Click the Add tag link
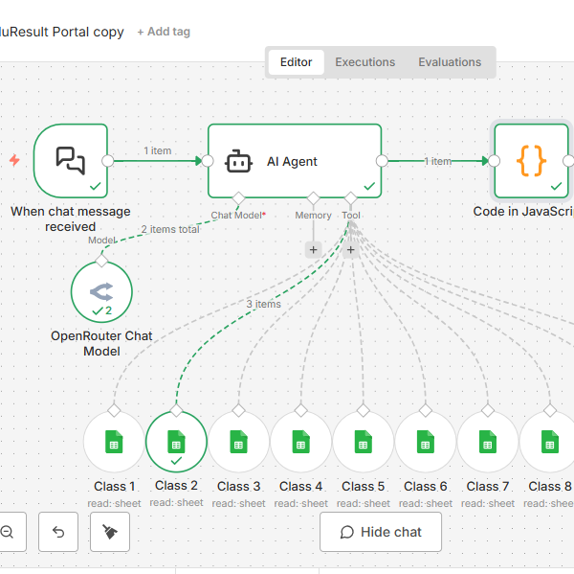This screenshot has width=574, height=574. tap(164, 32)
